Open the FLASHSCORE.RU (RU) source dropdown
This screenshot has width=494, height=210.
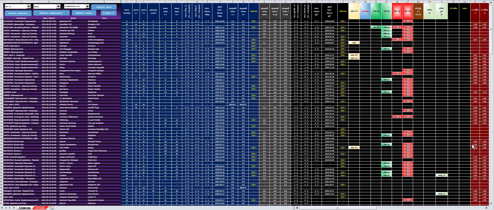pos(87,6)
